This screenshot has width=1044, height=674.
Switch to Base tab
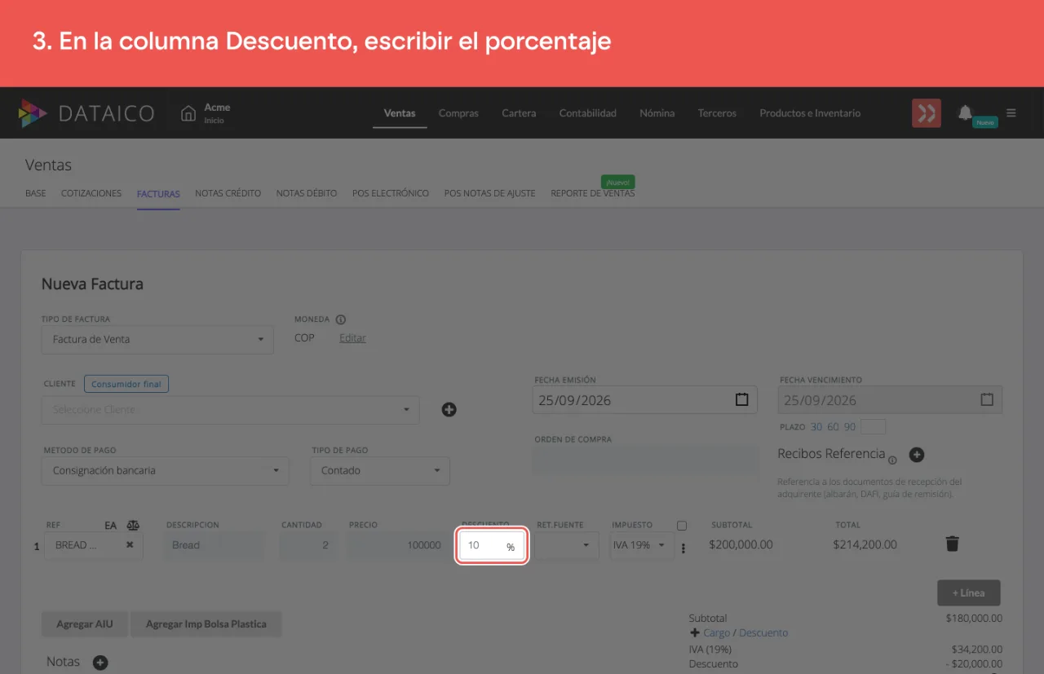36,194
